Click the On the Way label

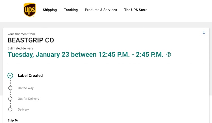(26, 88)
